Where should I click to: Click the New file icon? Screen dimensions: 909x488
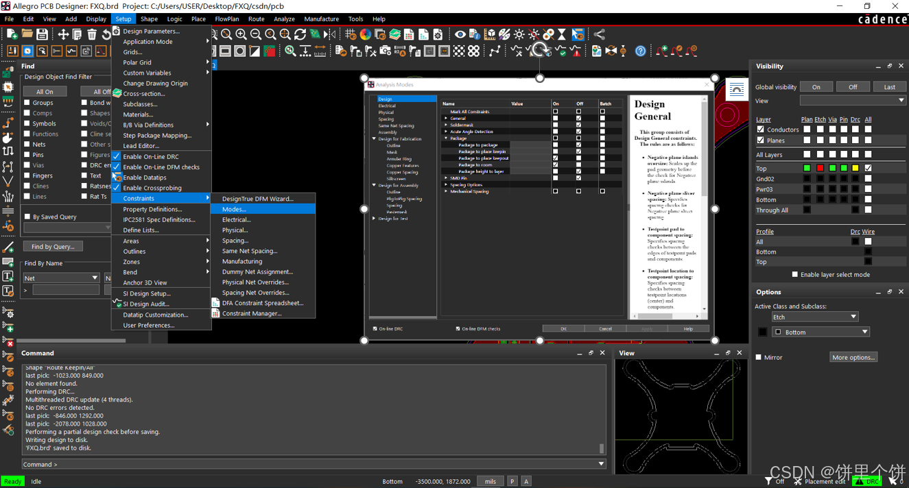(x=12, y=34)
